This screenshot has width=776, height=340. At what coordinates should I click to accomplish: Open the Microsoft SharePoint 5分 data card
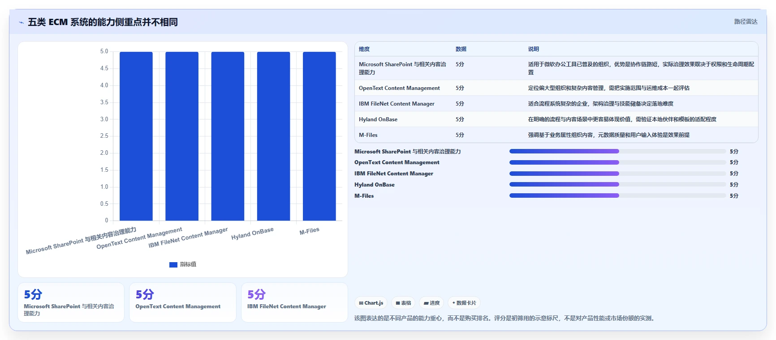pos(71,302)
